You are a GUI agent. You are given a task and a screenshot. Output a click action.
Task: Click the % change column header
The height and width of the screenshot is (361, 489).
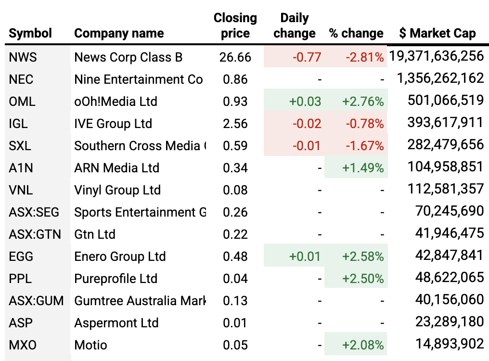(x=356, y=33)
